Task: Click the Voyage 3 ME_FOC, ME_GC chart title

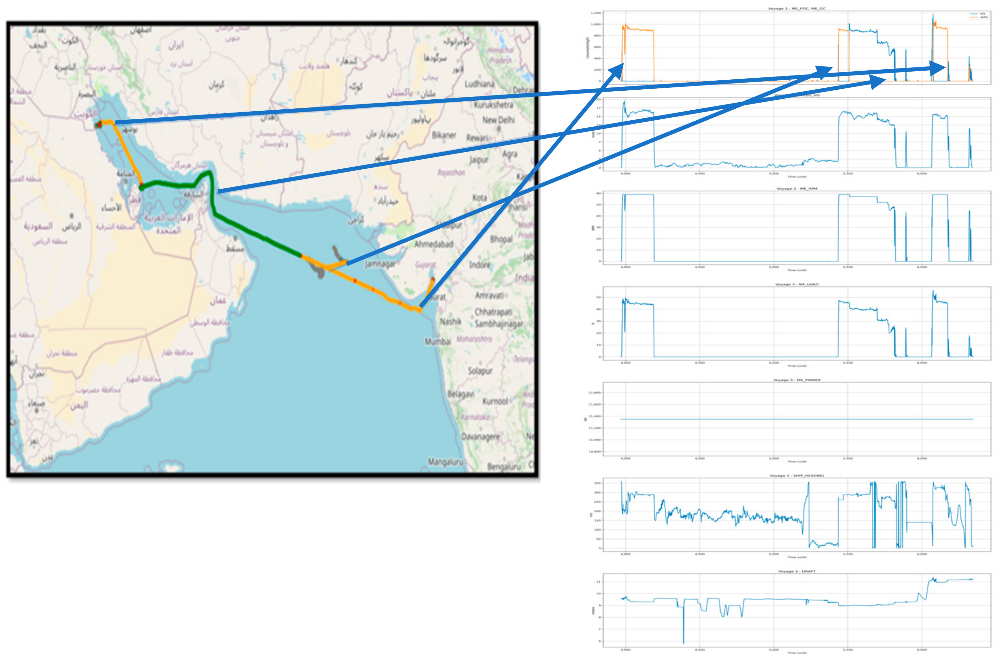Action: pos(796,8)
